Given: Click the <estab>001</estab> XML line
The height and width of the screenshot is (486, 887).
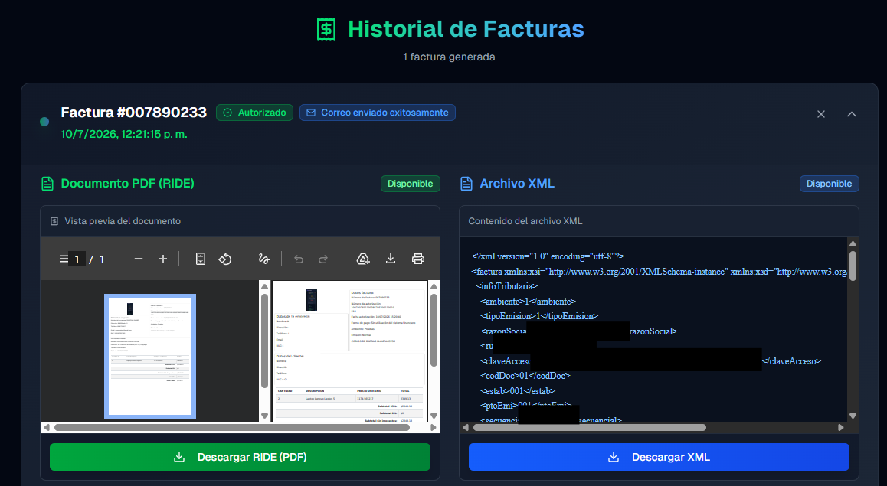Looking at the screenshot, I should (x=518, y=390).
